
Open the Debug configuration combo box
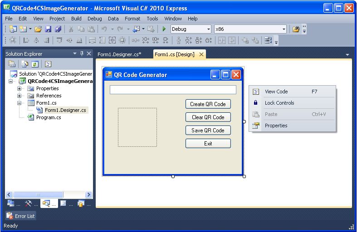pos(191,29)
